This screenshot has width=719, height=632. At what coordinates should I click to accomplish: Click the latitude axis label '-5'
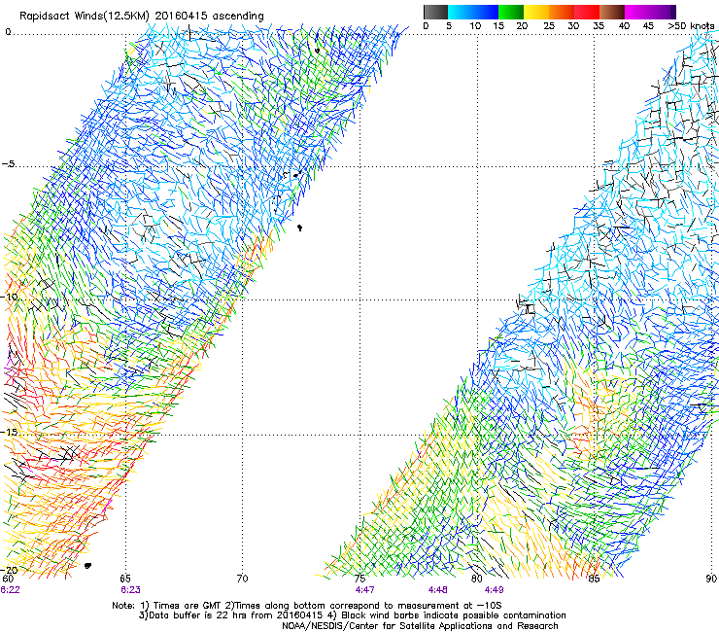tap(8, 164)
